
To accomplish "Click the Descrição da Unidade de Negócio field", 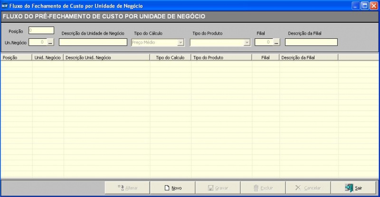I will click(93, 42).
